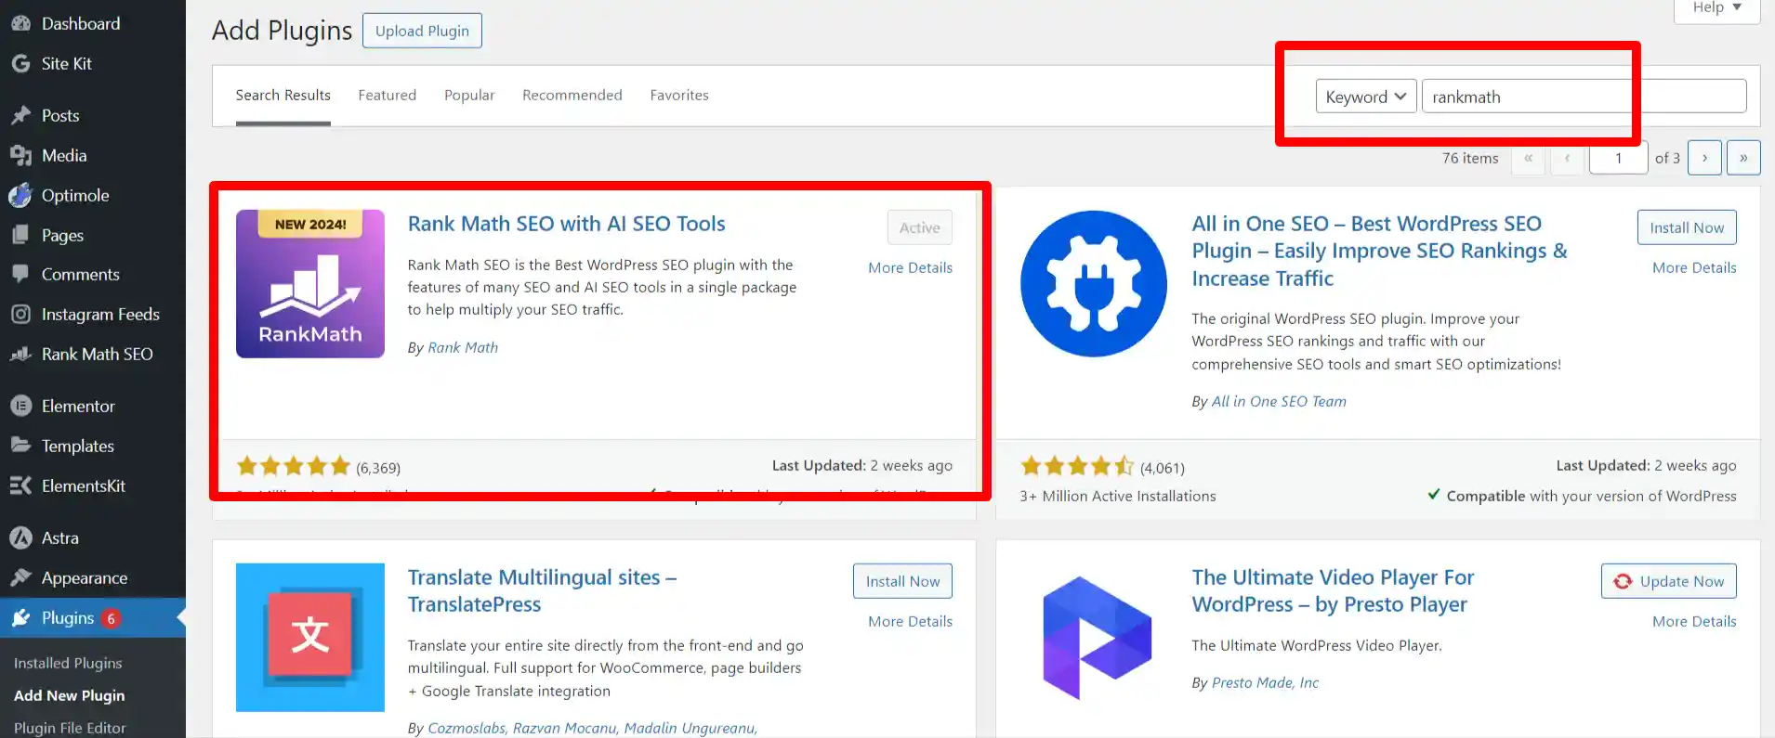
Task: Click the Elementor circle icon
Action: tap(20, 407)
